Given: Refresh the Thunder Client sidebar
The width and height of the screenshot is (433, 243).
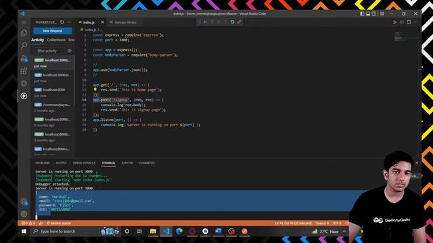Looking at the screenshot, I should tap(62, 22).
